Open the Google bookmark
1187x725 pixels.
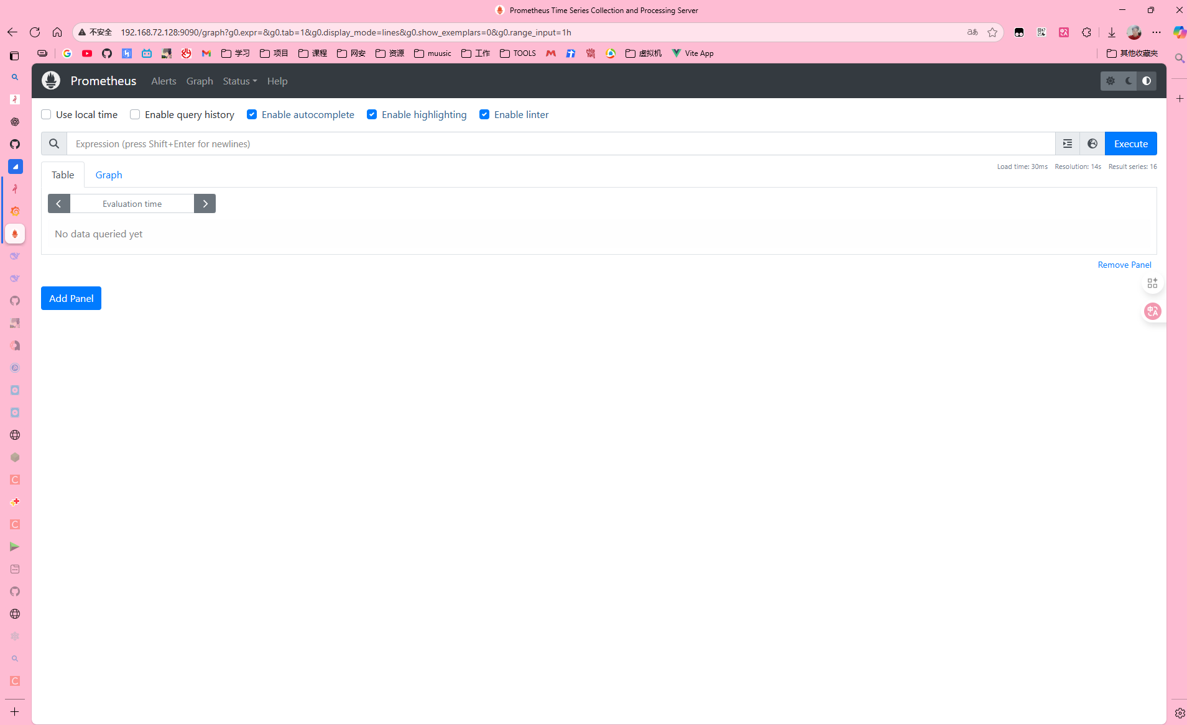click(67, 53)
